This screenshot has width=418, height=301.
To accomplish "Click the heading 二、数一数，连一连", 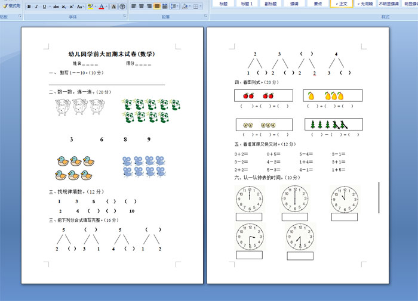I will 80,92.
